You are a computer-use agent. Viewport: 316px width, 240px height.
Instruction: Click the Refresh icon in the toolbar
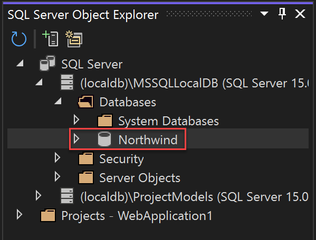click(x=19, y=38)
